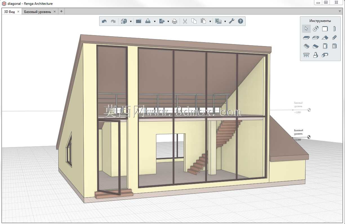Activate the Select arrow tool
The image size is (345, 224).
click(306, 29)
